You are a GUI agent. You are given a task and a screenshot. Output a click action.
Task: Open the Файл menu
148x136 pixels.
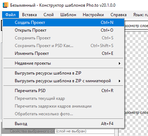click(x=11, y=15)
